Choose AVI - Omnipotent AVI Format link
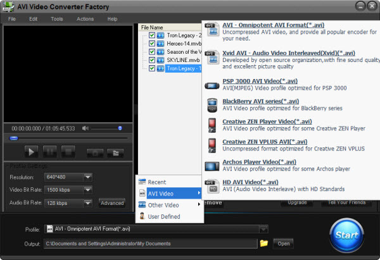Viewport: 380px width, 260px height. click(274, 25)
